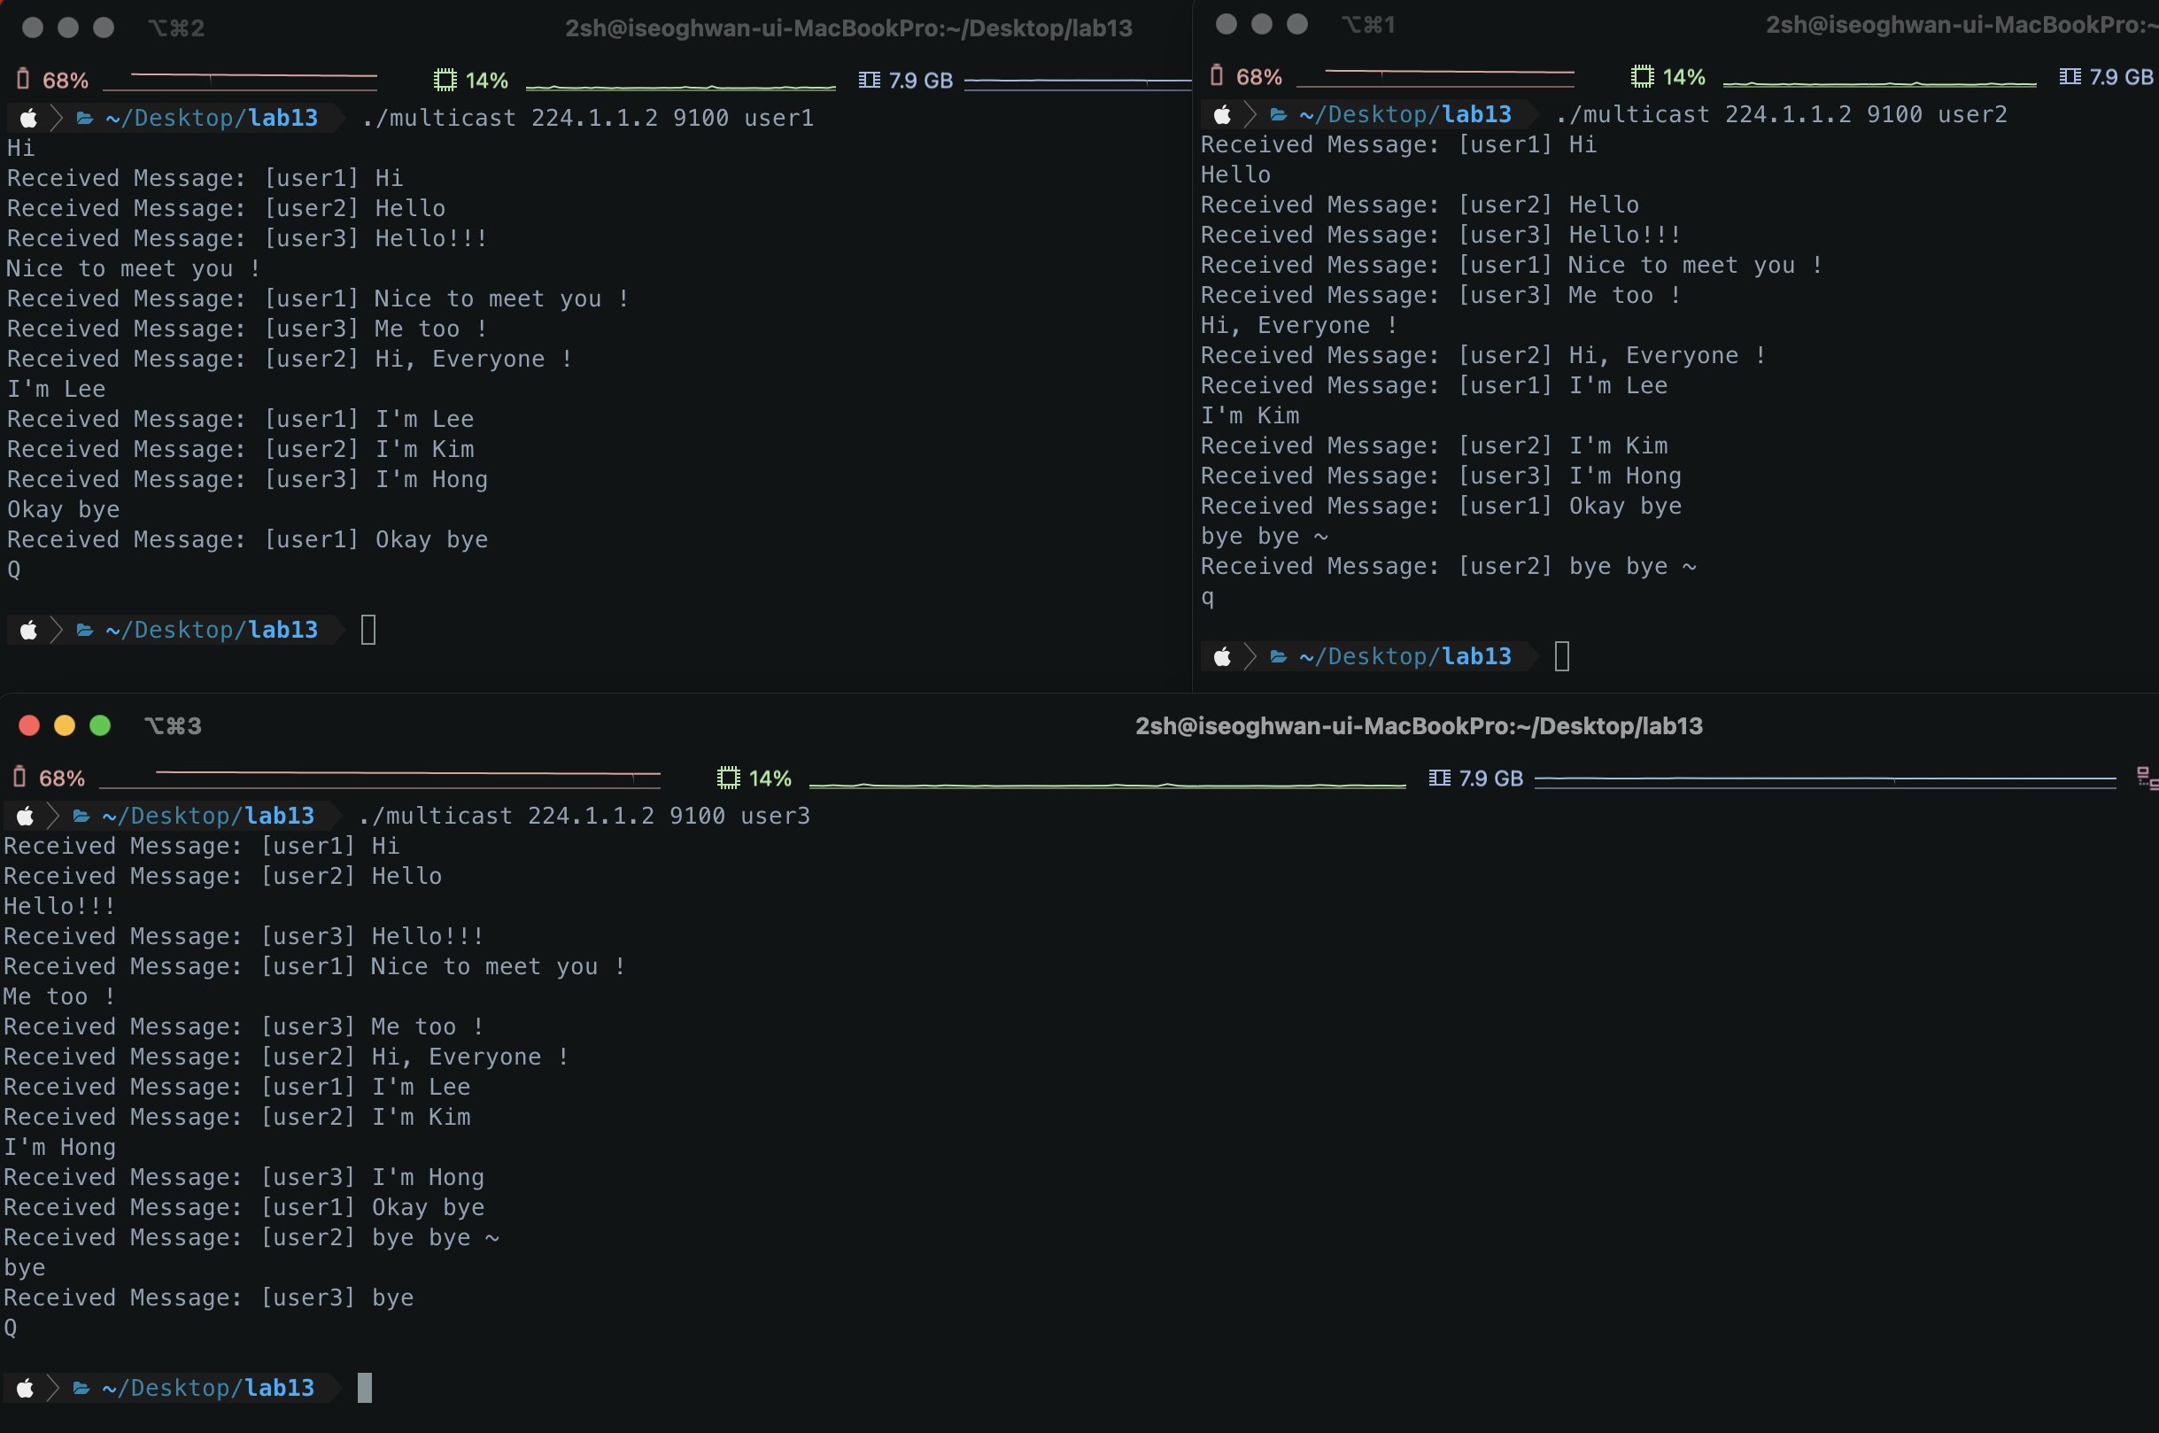Click Apple logo in user3 command prompt
2159x1433 pixels.
26,815
